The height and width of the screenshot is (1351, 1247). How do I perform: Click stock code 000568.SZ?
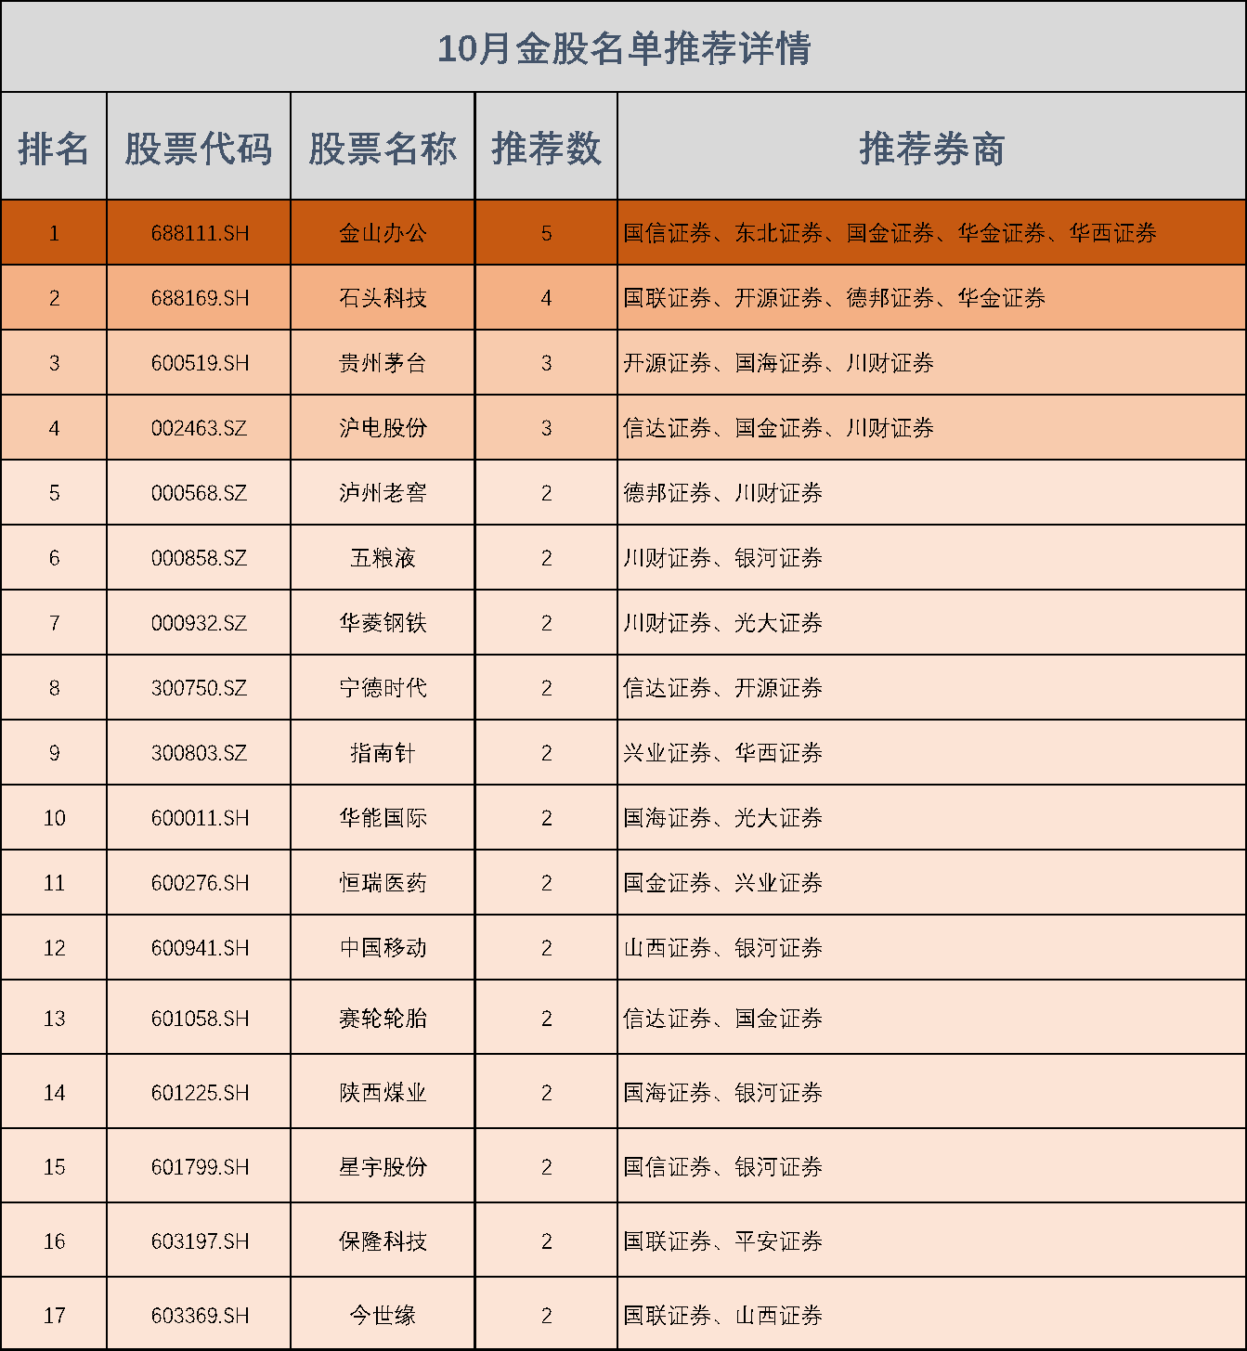(199, 493)
